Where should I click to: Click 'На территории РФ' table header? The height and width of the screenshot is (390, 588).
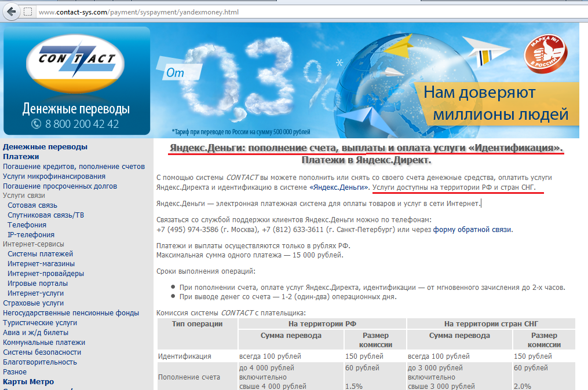(322, 324)
